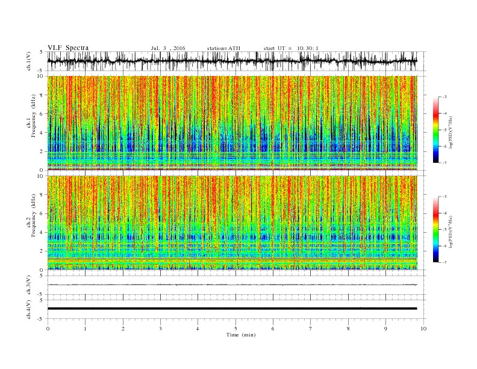
Task: Click the "VLF Spectra" plot title
Action: (x=68, y=48)
